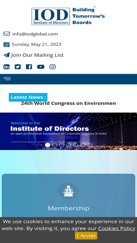The width and height of the screenshot is (137, 243).
Task: Open the Twitter social icon
Action: tap(18, 67)
